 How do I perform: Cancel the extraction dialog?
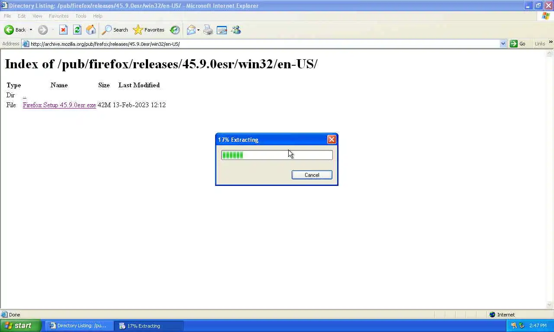[312, 175]
